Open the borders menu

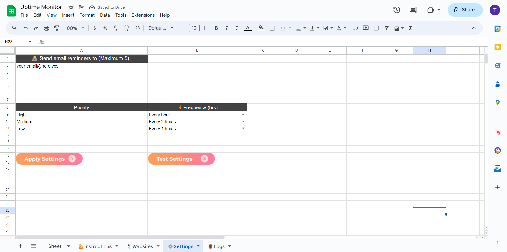(272, 28)
